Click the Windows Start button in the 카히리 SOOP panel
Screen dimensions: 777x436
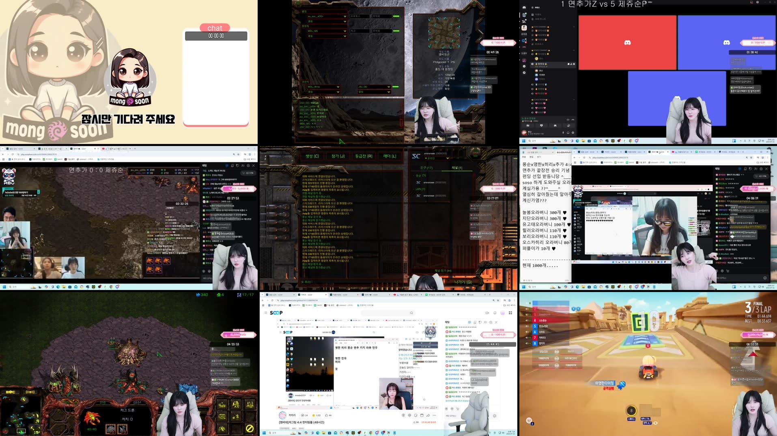(x=264, y=433)
